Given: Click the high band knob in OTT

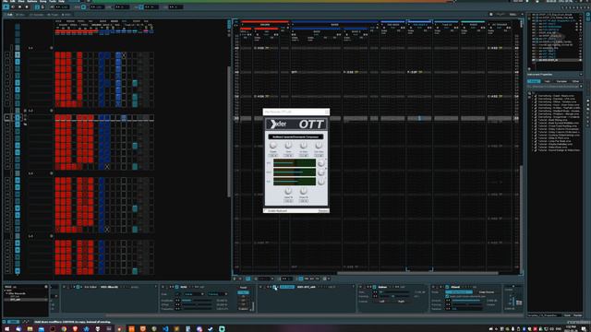Looking at the screenshot, I should pyautogui.click(x=321, y=163).
